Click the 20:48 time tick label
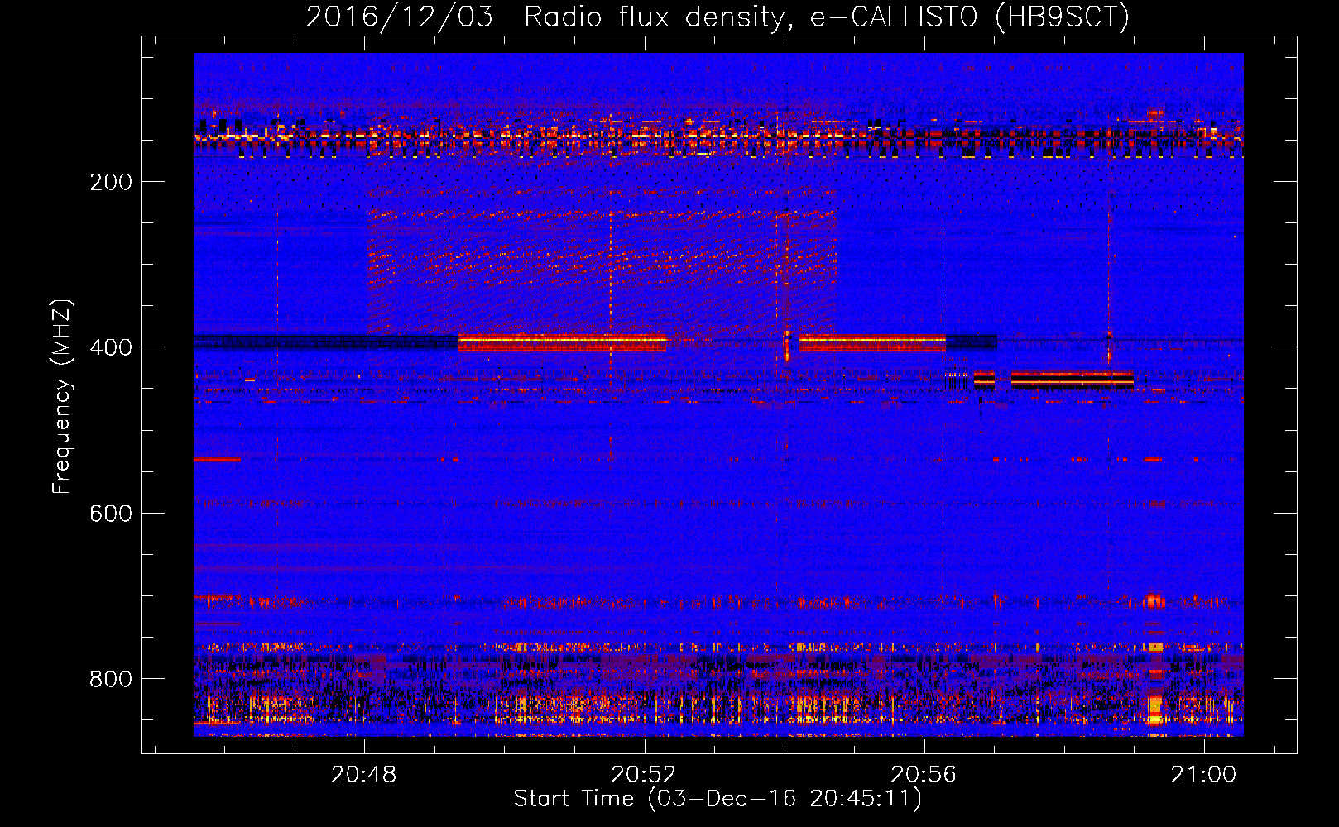The image size is (1339, 827). (364, 775)
